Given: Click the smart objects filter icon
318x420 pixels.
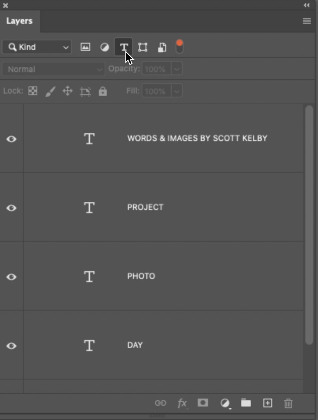Looking at the screenshot, I should (162, 47).
